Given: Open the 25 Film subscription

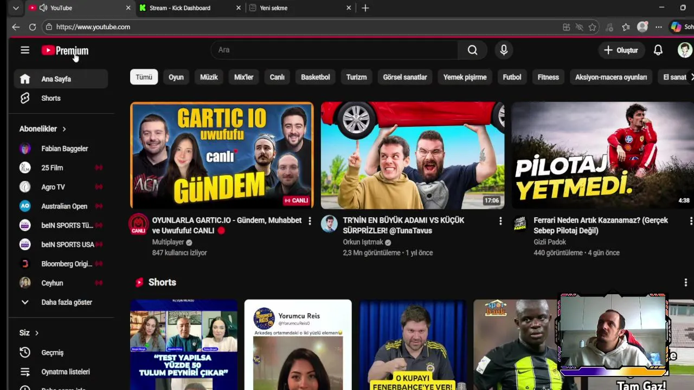Looking at the screenshot, I should point(61,168).
